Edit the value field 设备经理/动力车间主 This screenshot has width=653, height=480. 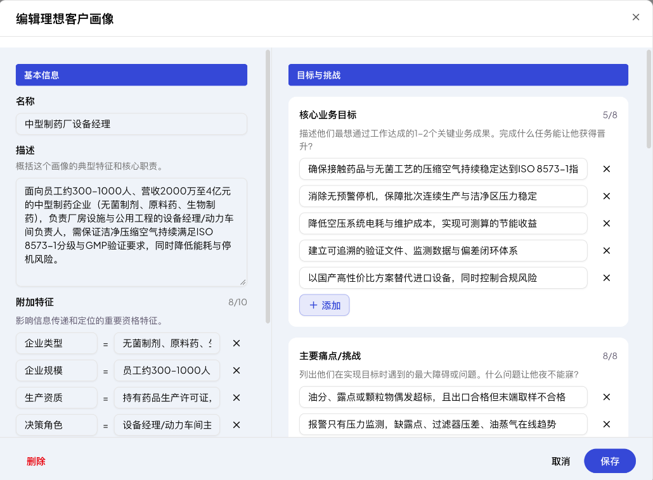(167, 425)
